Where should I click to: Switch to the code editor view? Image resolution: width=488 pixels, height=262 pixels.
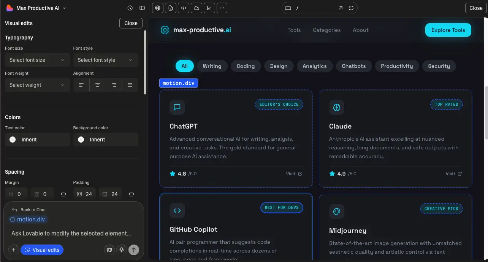point(184,8)
